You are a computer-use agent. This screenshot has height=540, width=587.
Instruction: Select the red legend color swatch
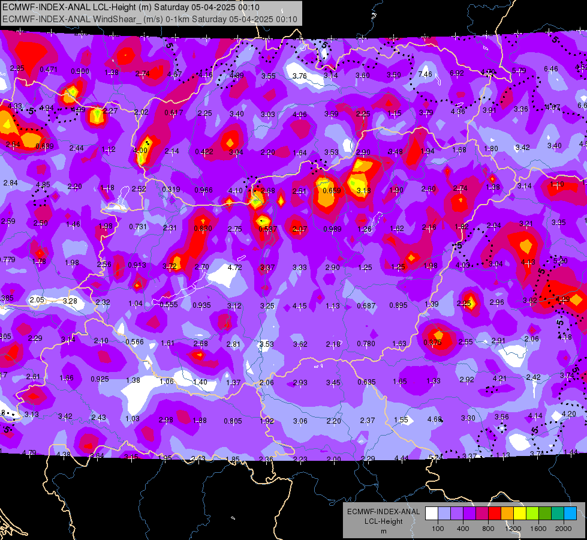click(495, 514)
